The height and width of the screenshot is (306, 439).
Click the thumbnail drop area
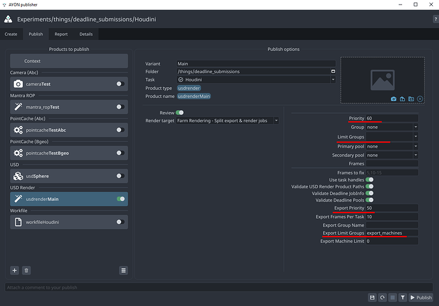[382, 80]
